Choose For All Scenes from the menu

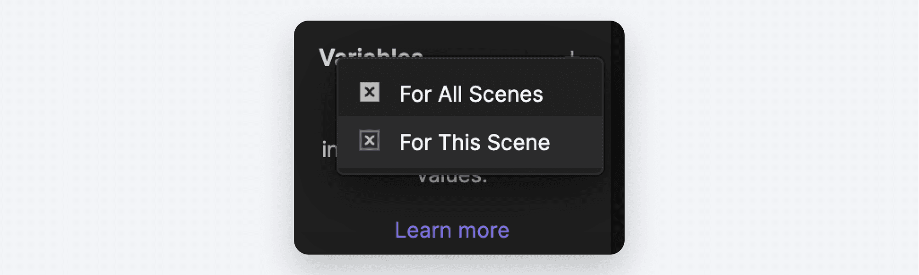point(471,95)
